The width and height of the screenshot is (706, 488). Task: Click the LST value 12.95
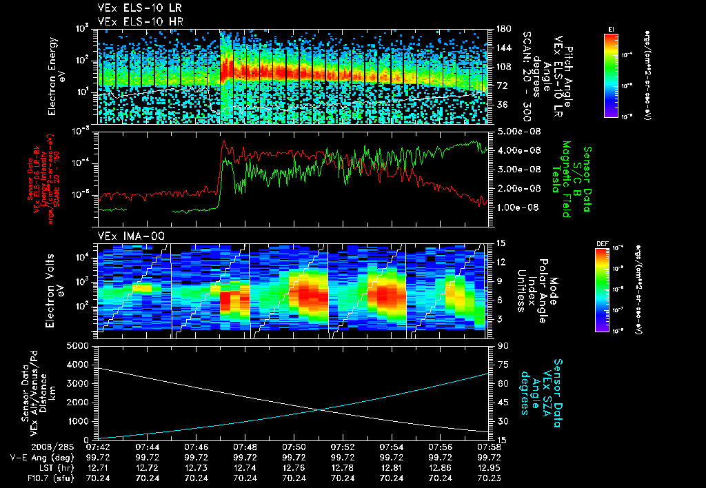tap(489, 468)
